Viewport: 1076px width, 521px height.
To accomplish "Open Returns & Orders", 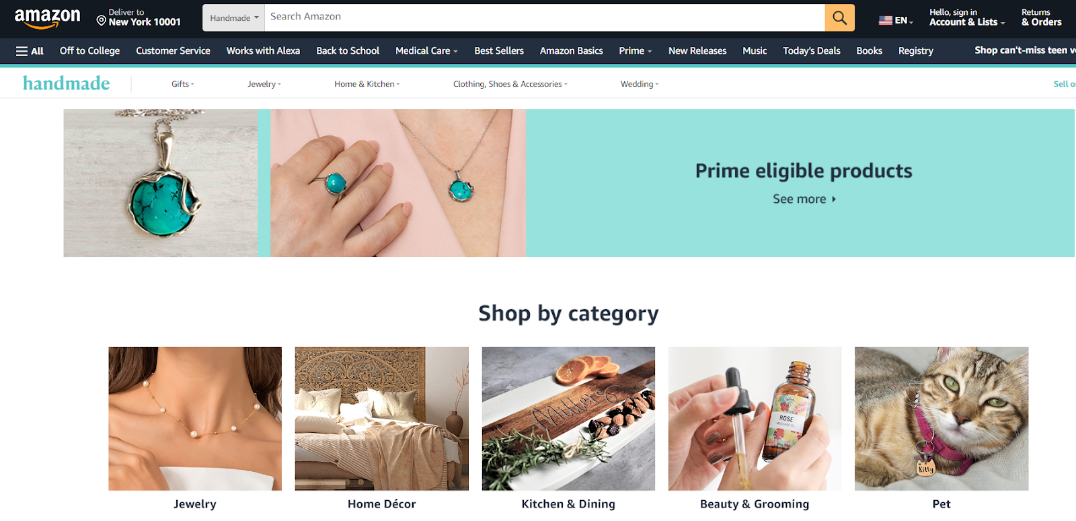I will [x=1041, y=17].
